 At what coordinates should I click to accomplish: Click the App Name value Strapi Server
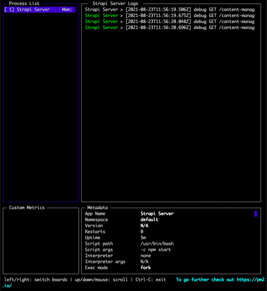tap(157, 214)
